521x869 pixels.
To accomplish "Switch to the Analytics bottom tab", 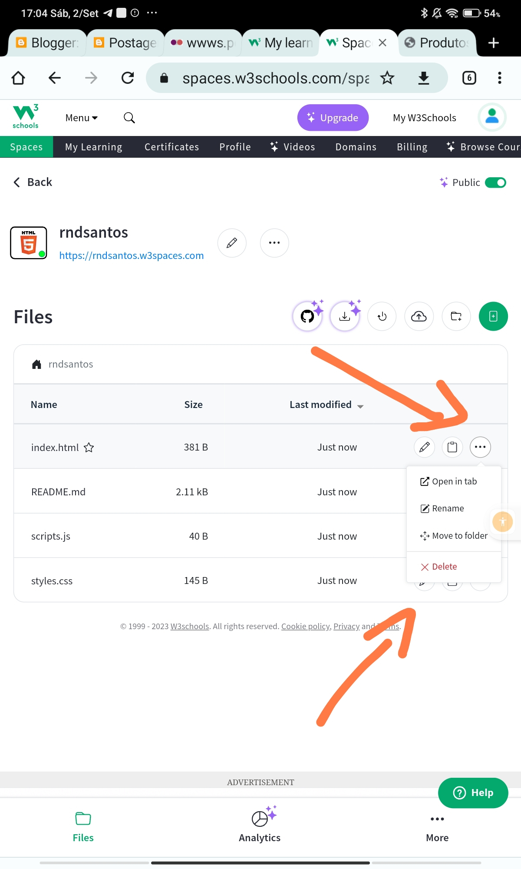I will coord(260,826).
